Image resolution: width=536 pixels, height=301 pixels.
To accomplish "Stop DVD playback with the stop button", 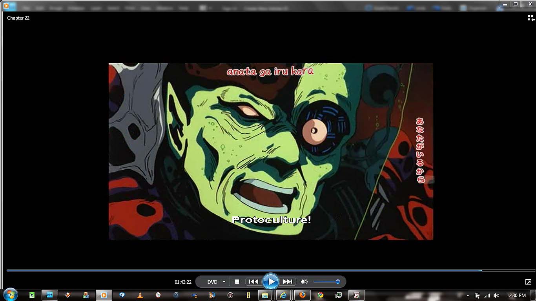I will [237, 281].
